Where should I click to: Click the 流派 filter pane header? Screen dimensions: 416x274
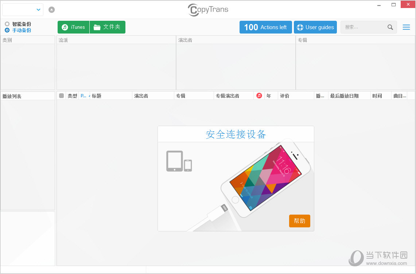pyautogui.click(x=116, y=40)
